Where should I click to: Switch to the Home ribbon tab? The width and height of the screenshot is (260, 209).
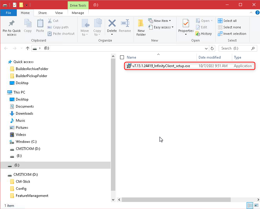point(25,13)
